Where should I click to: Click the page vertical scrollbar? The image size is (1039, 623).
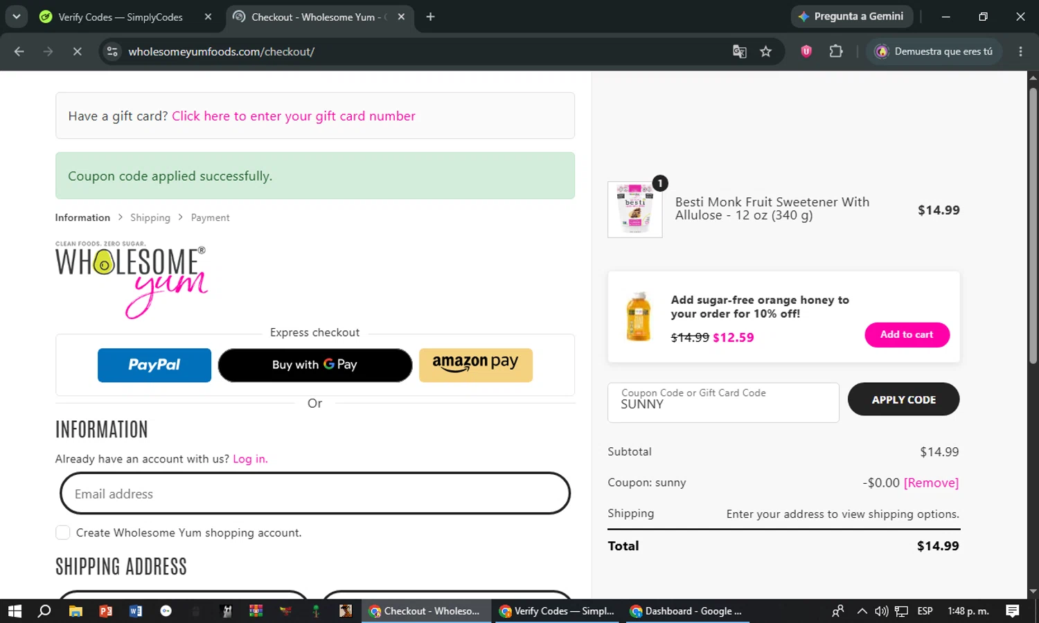coord(1033,225)
